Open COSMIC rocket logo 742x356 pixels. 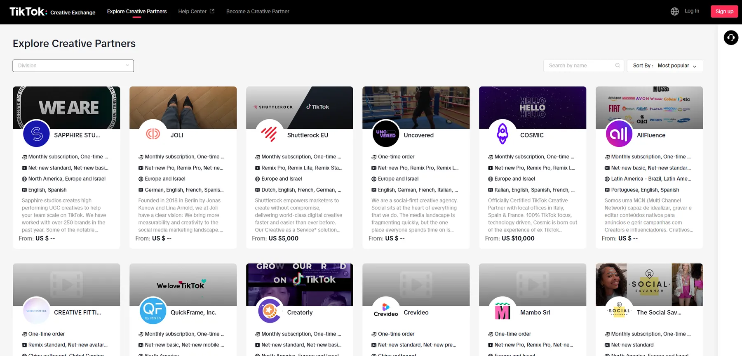click(502, 134)
